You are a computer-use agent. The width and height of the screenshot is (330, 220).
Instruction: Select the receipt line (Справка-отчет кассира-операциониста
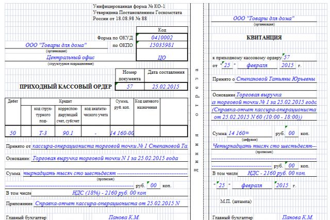tap(264, 110)
